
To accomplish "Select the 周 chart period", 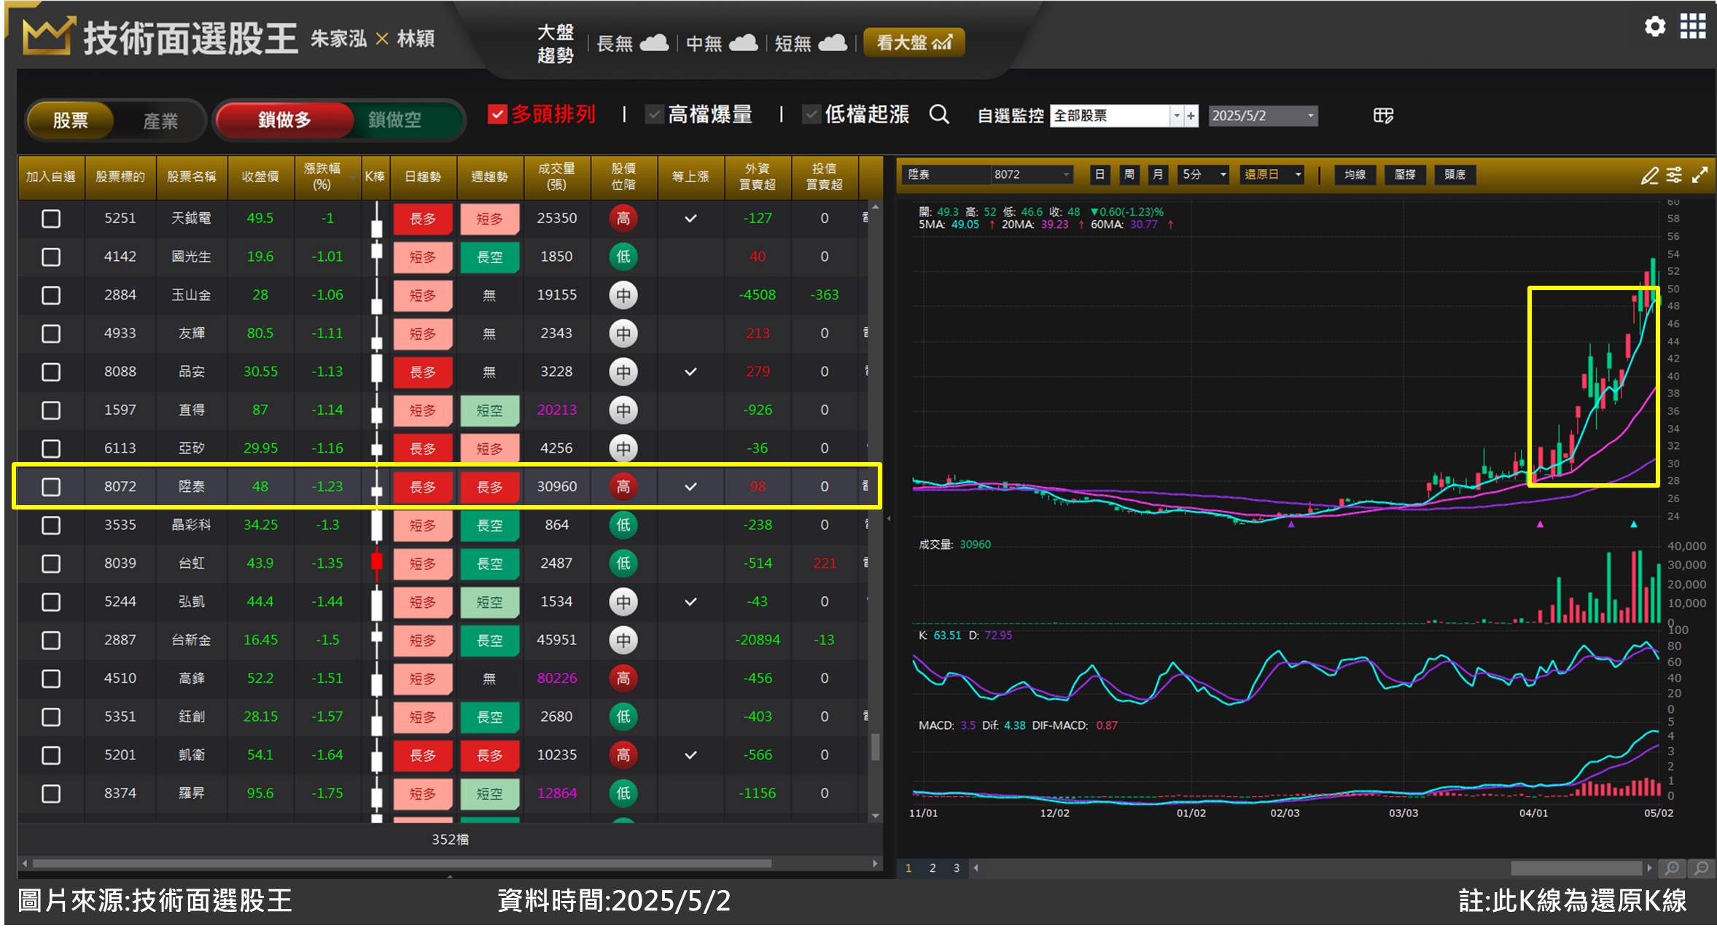I will pos(1129,175).
